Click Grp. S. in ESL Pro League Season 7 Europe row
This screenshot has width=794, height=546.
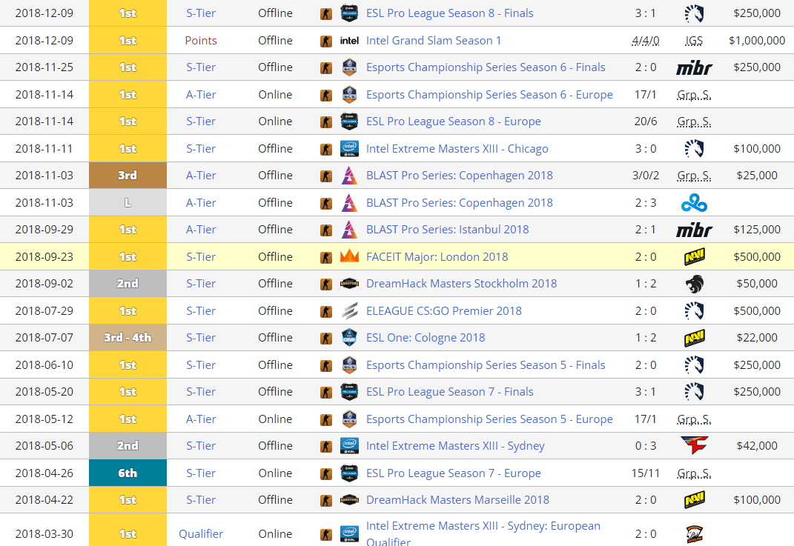[x=694, y=473]
